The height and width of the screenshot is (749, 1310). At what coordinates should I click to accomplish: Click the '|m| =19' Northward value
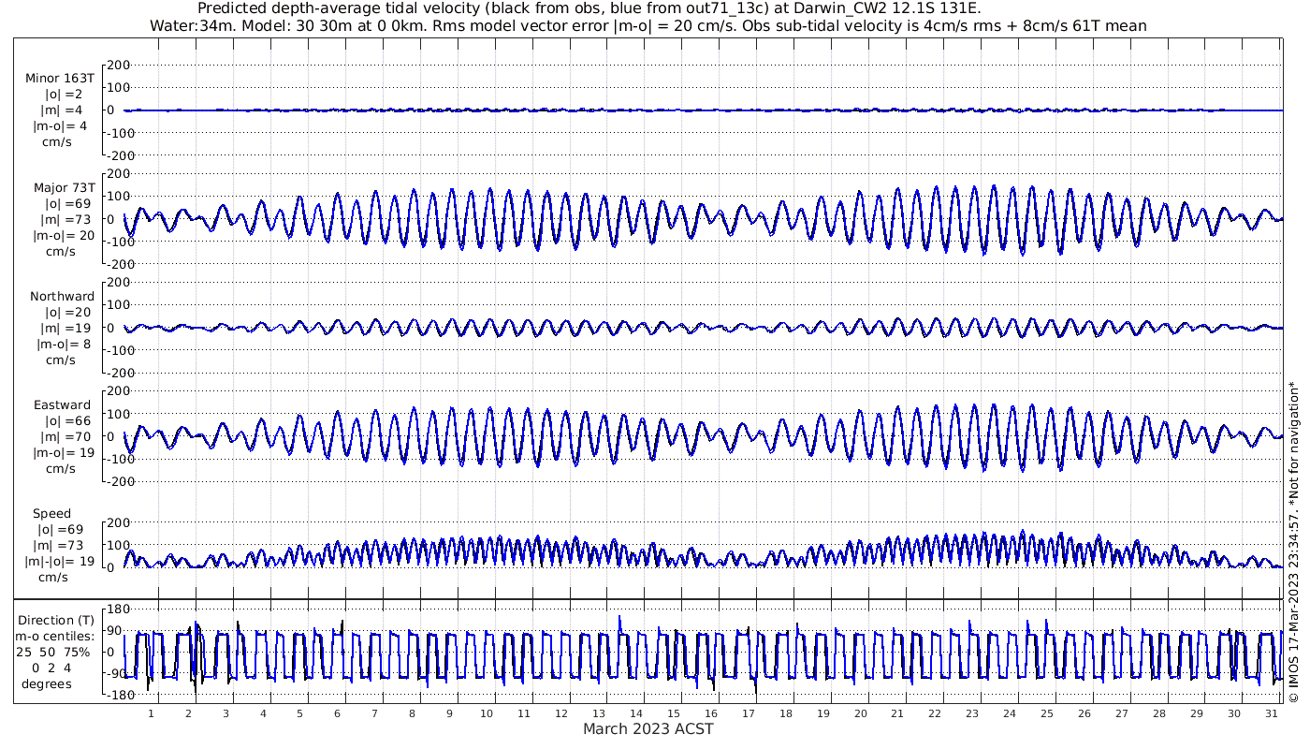pos(64,329)
